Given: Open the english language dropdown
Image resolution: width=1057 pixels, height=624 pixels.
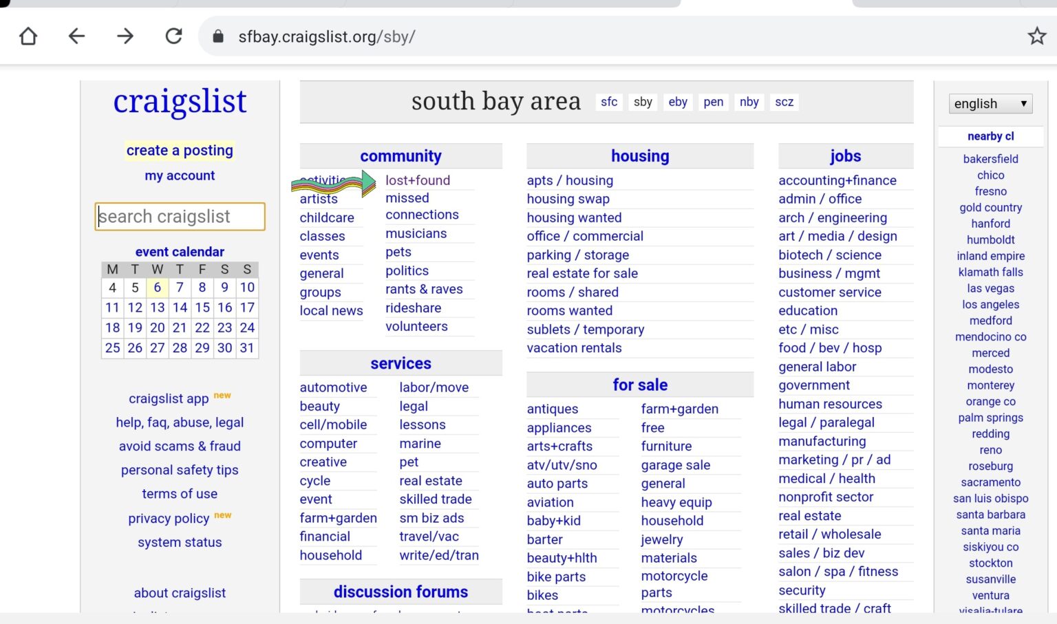Looking at the screenshot, I should click(990, 104).
